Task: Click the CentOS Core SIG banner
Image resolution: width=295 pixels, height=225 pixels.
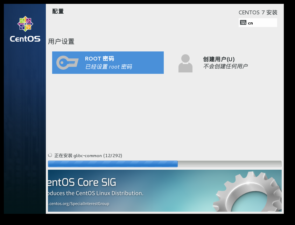Action: coord(164,191)
